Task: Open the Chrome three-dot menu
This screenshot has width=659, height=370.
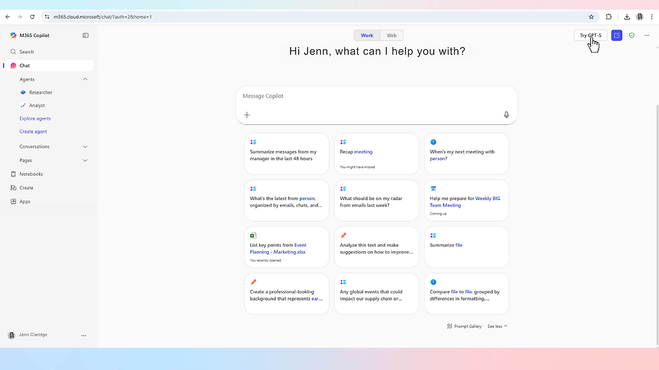Action: pos(652,17)
